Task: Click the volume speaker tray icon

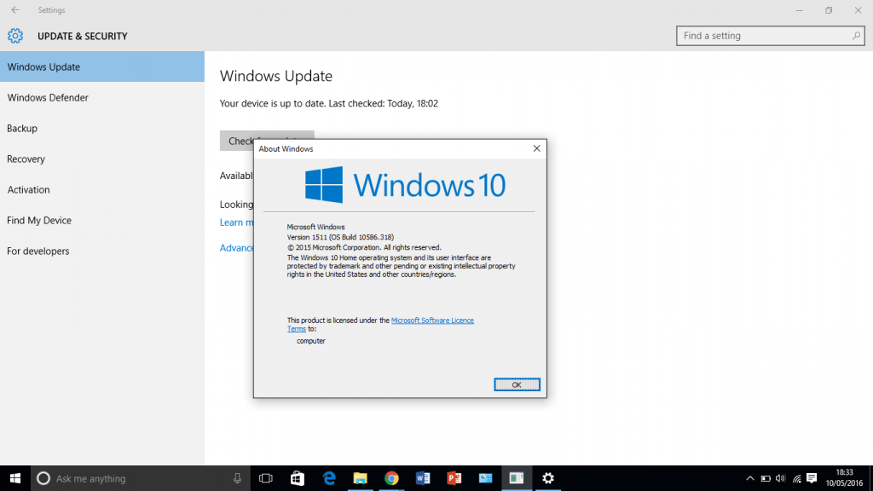Action: 781,478
